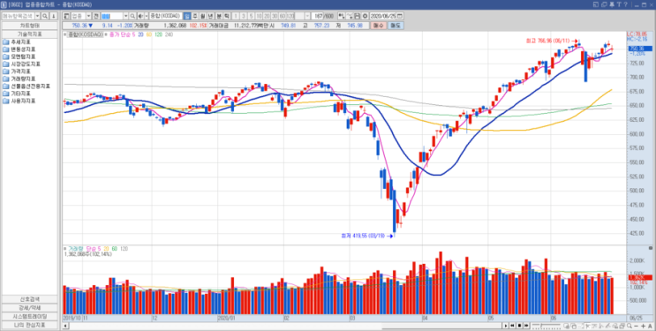Select the 주 weekly period button

(x=195, y=16)
